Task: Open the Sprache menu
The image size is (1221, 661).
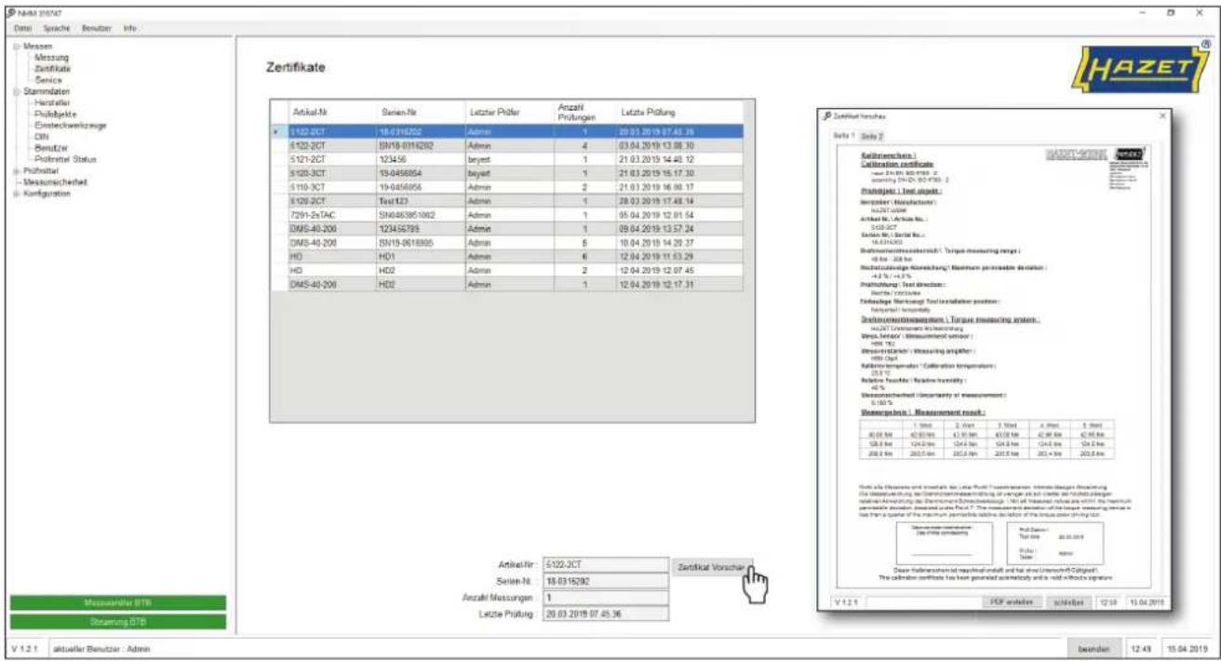Action: click(58, 29)
